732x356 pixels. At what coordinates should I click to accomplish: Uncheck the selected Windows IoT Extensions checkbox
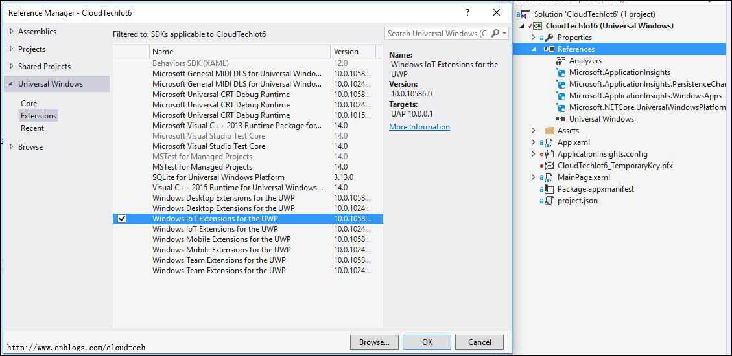(x=122, y=219)
